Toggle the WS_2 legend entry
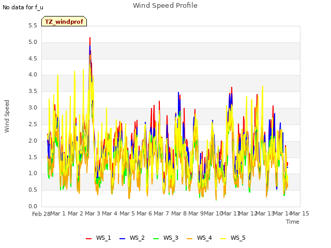 point(132,238)
